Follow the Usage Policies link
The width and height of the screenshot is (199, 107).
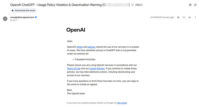[x=97, y=69]
